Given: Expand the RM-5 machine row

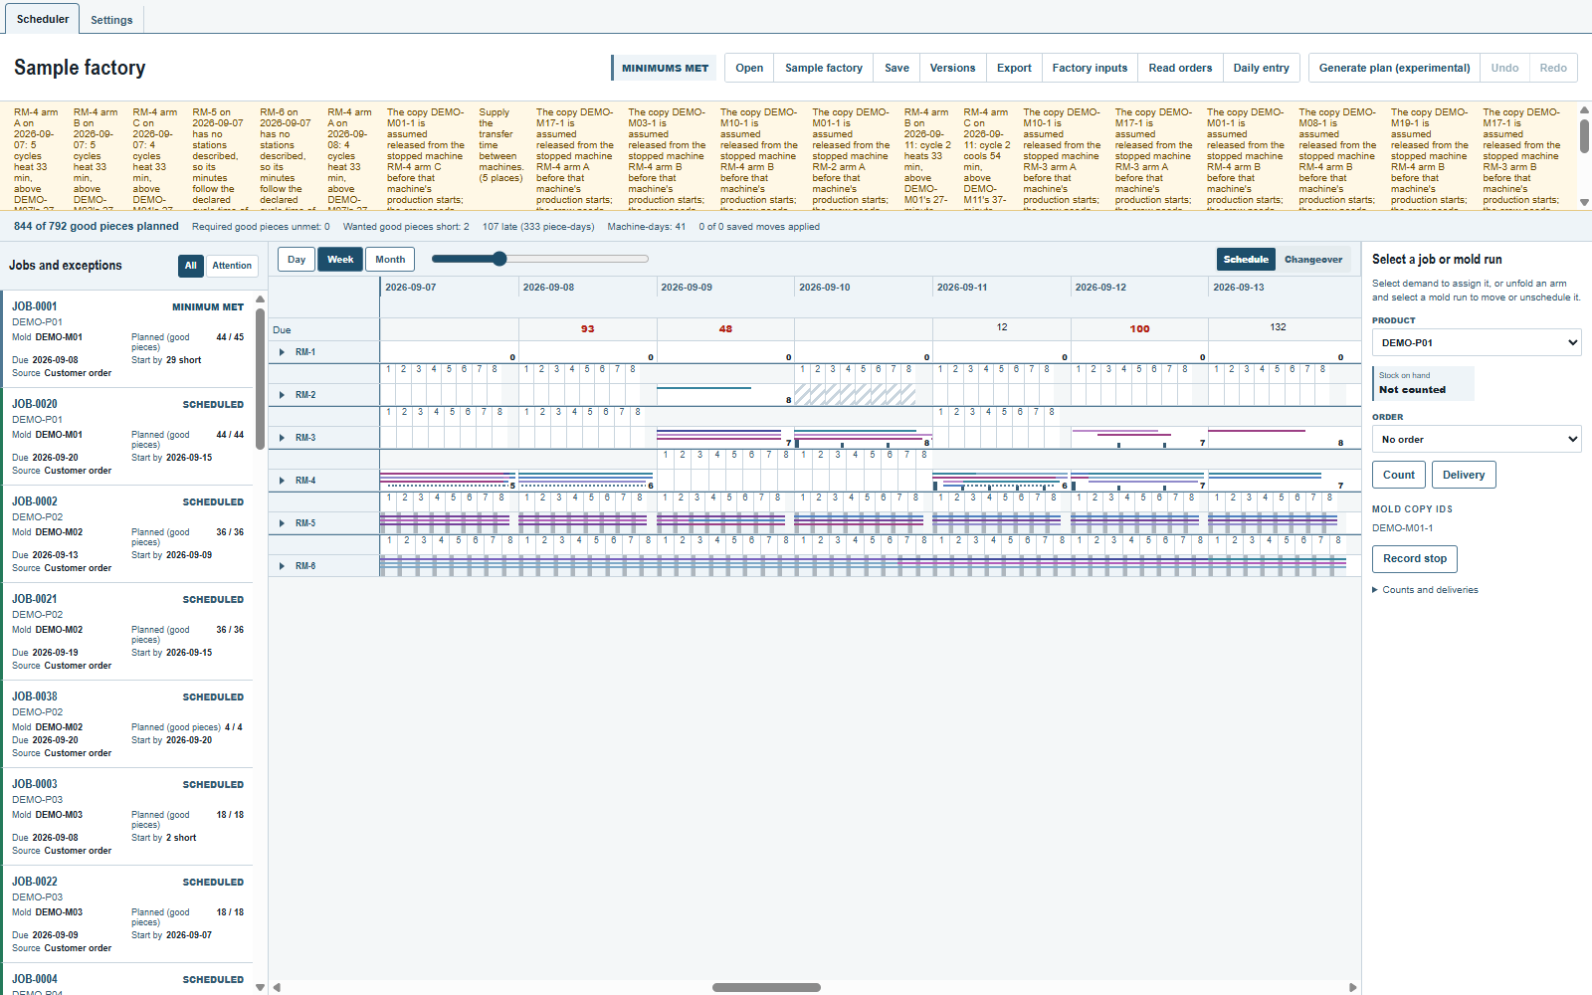Looking at the screenshot, I should click(283, 523).
